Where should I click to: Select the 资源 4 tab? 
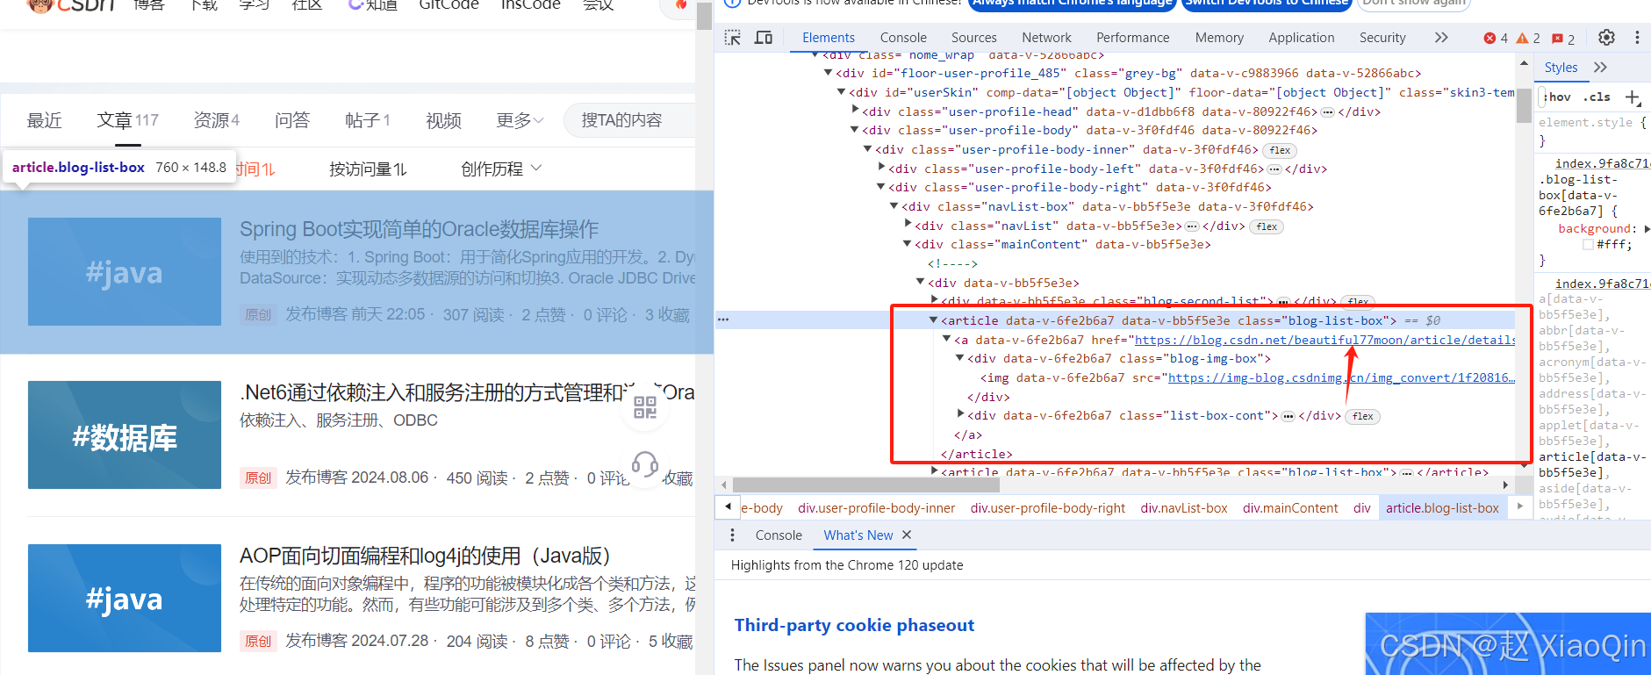pyautogui.click(x=216, y=120)
